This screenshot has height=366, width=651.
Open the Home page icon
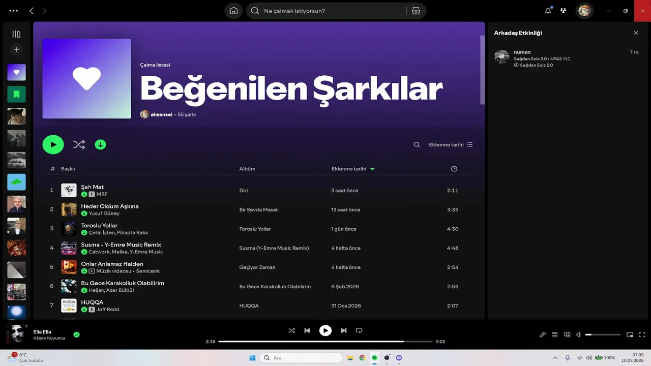233,11
